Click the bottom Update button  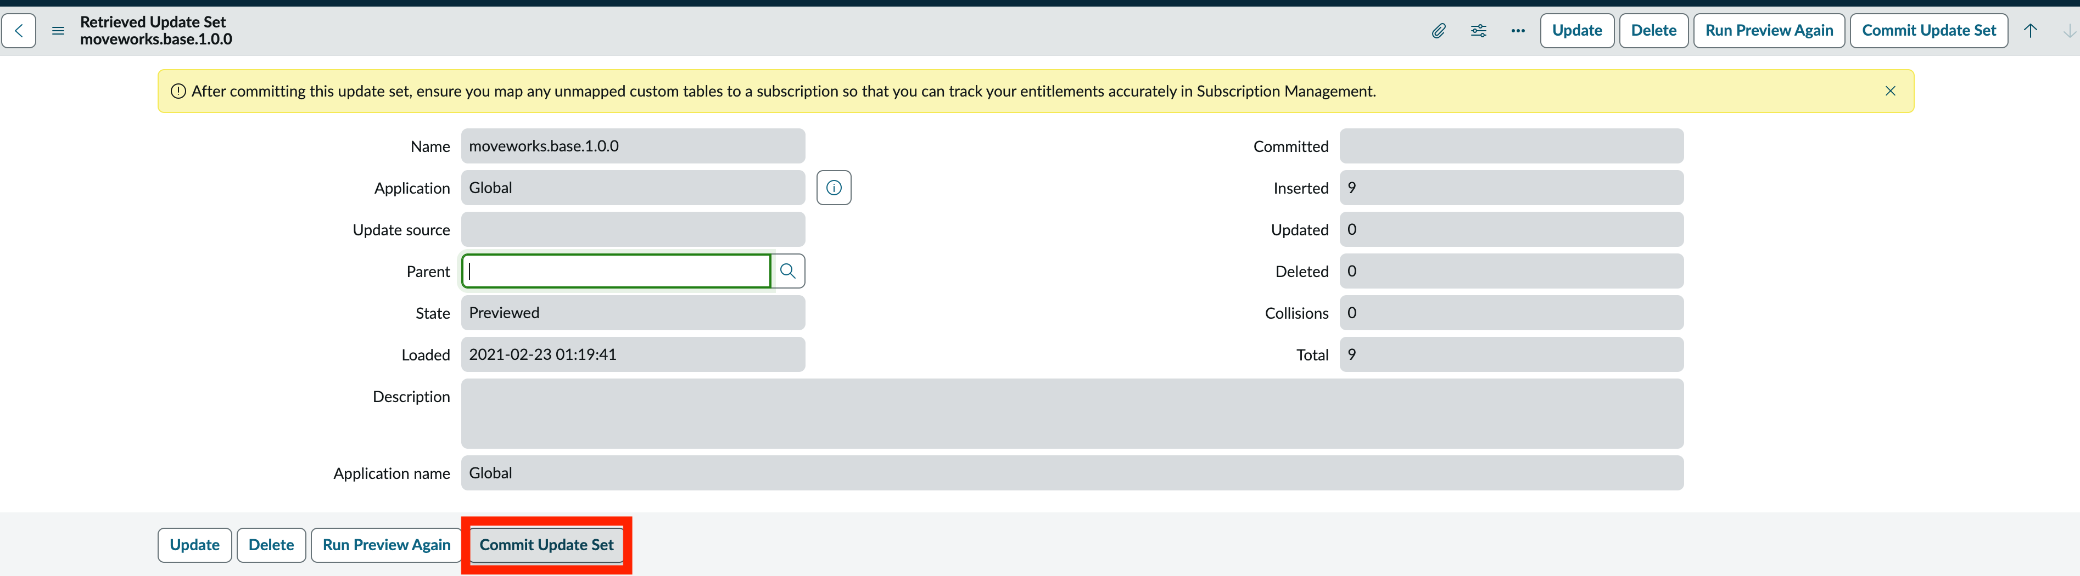194,545
